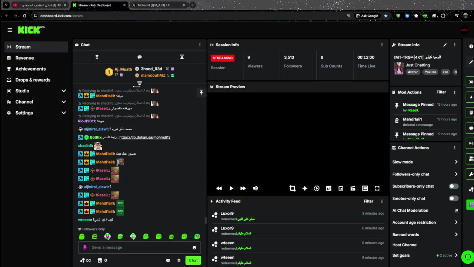
Task: Click the trash icon in Chat panel
Action: [x=97, y=57]
